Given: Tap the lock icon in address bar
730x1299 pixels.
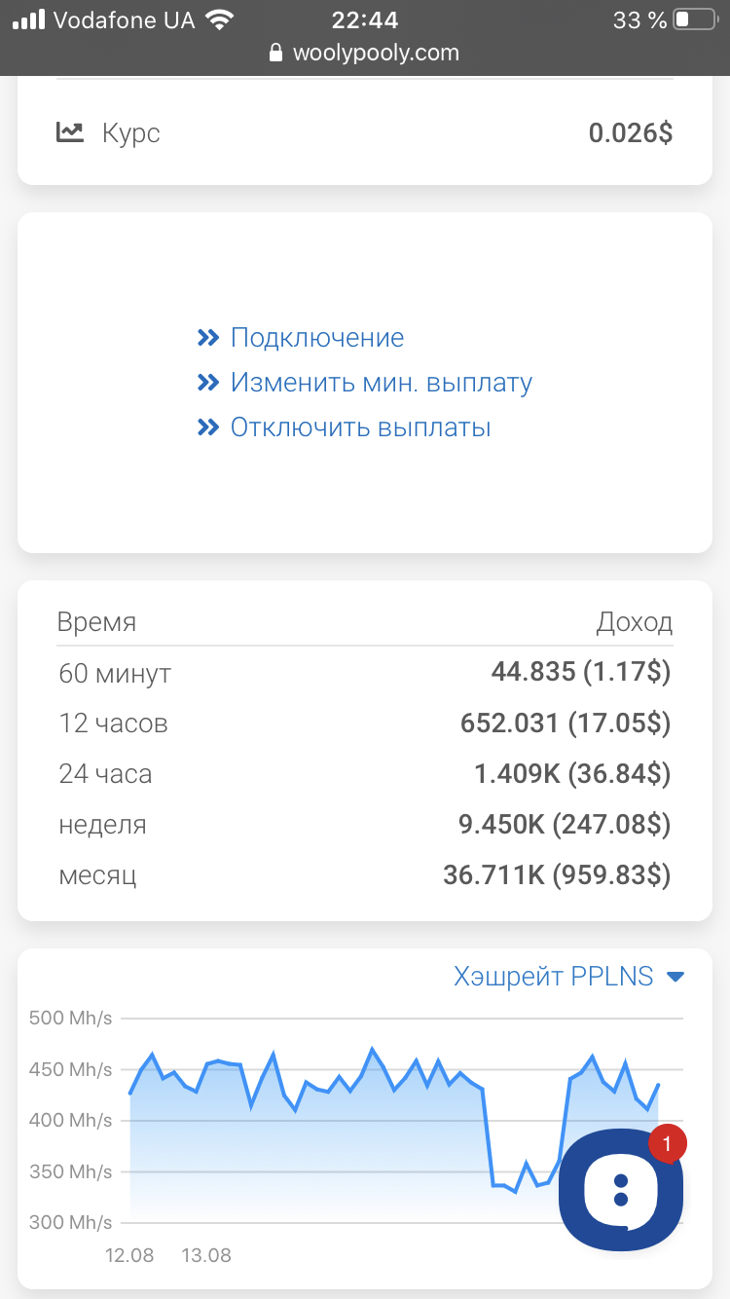Looking at the screenshot, I should click(x=276, y=53).
